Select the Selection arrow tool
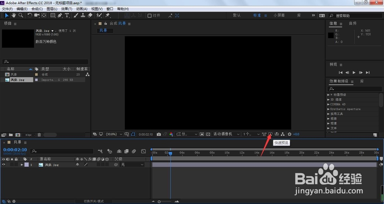 tap(7, 15)
